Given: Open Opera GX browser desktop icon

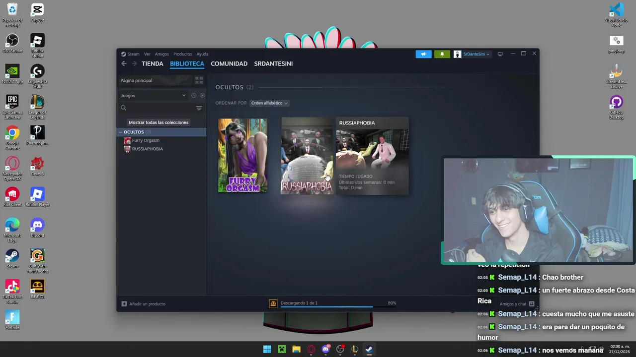Looking at the screenshot, I should point(12,169).
